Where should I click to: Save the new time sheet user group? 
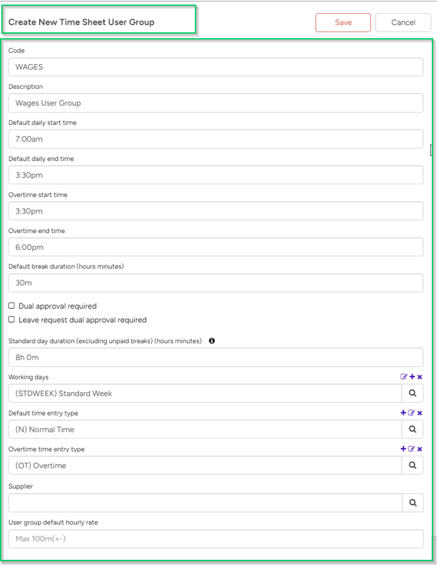pyautogui.click(x=343, y=23)
